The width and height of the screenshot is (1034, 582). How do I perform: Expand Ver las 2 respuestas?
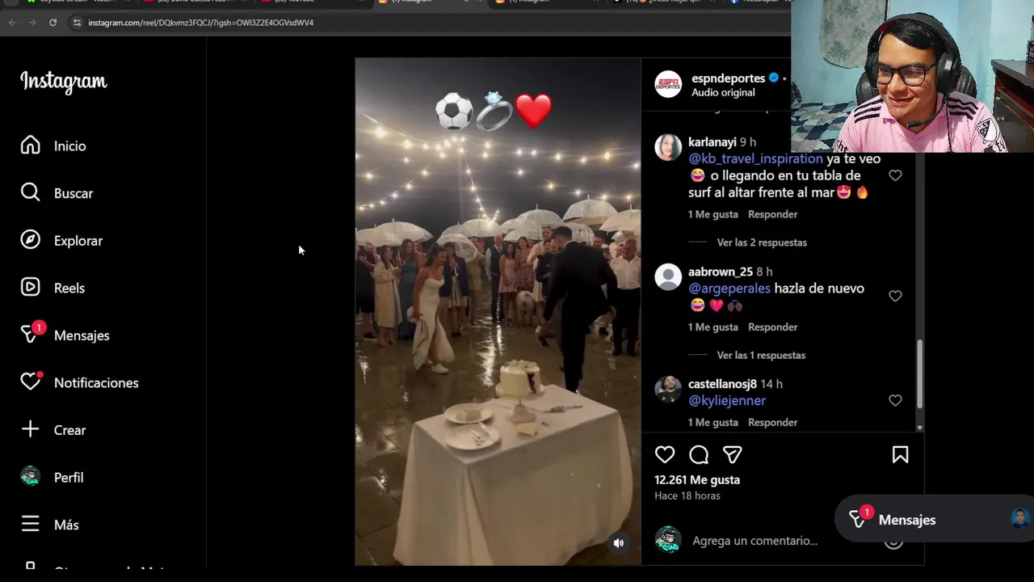coord(762,242)
